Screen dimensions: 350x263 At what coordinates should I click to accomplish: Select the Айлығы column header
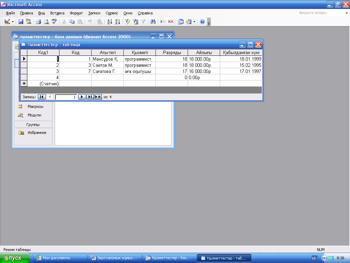click(204, 52)
